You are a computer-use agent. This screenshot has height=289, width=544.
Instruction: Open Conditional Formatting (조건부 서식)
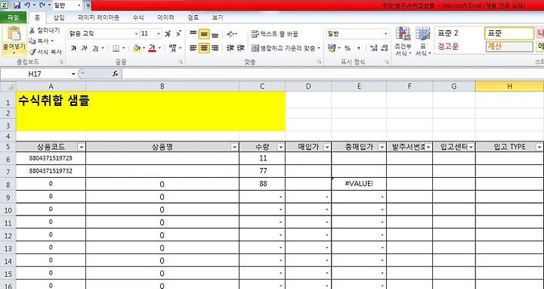tap(403, 41)
